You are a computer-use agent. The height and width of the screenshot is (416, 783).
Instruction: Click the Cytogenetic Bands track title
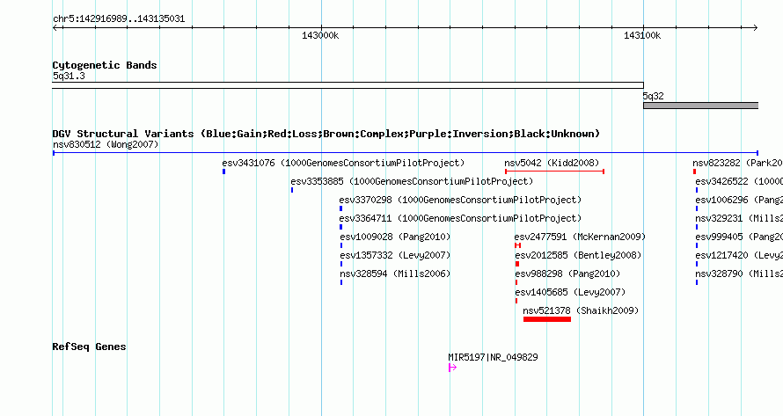coord(105,65)
